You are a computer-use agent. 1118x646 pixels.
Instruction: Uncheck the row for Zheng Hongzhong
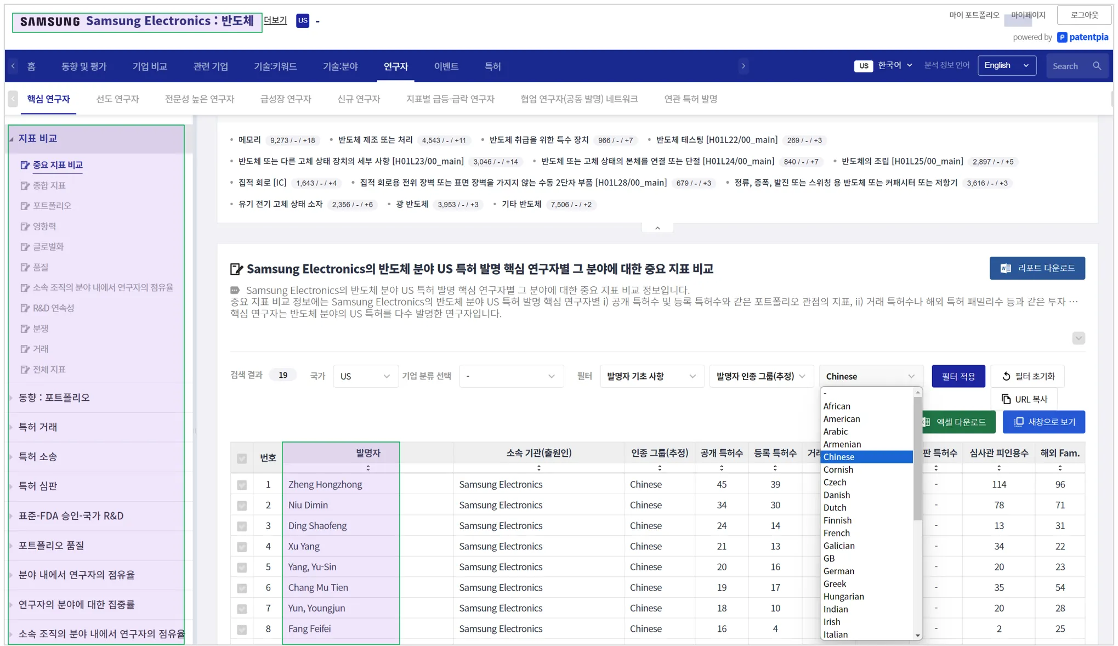tap(242, 485)
